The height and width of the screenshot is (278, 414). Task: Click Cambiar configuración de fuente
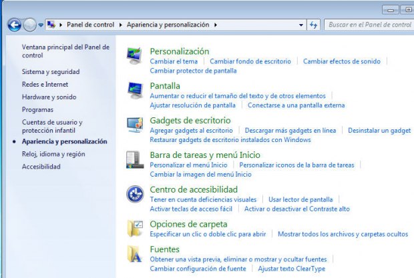[198, 269]
